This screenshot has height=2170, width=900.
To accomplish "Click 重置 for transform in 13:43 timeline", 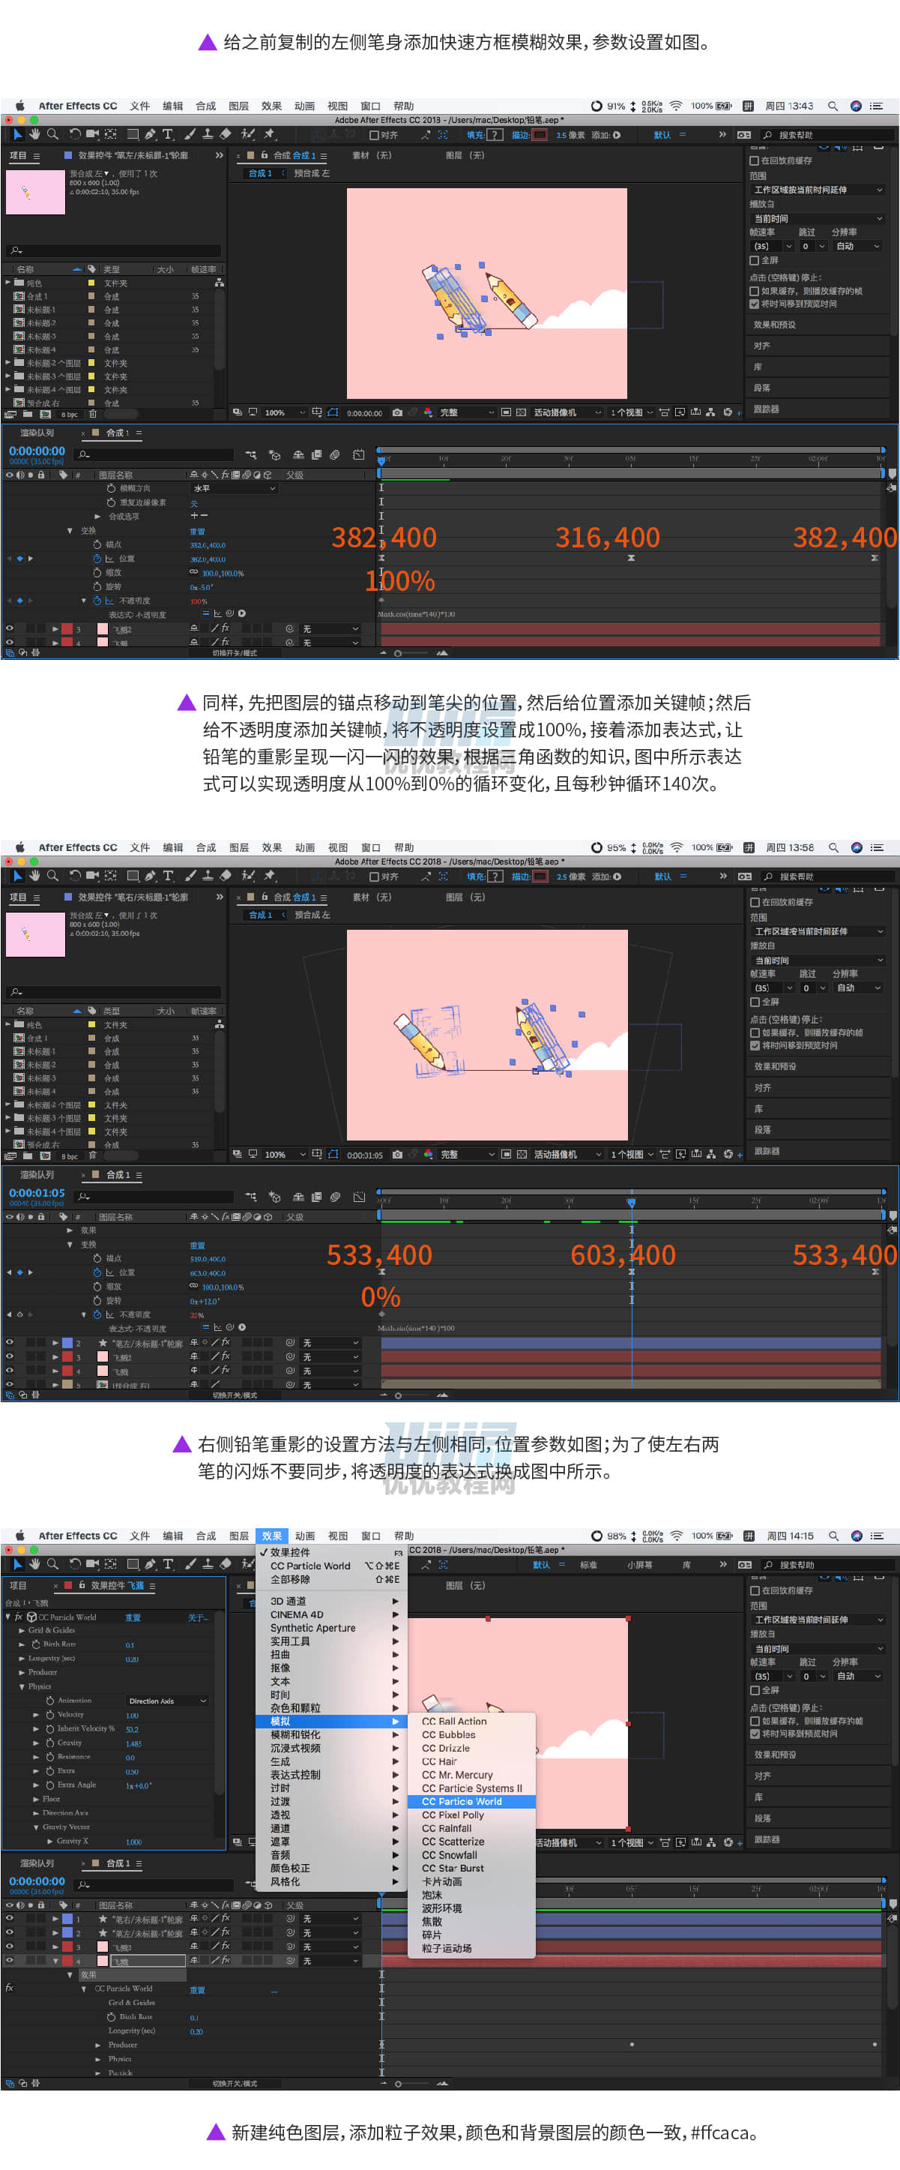I will 197,532.
